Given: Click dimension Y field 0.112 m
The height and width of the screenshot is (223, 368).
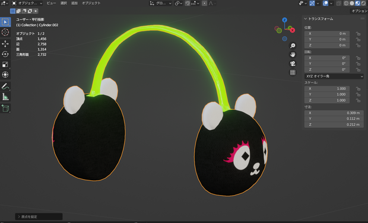Looking at the screenshot, I should pyautogui.click(x=334, y=119).
